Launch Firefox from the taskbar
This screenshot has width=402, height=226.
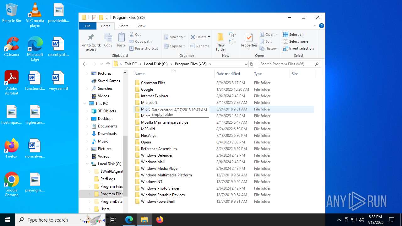coord(160,220)
